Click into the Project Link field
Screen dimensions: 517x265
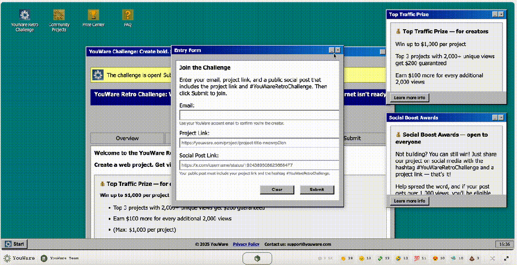(x=259, y=142)
